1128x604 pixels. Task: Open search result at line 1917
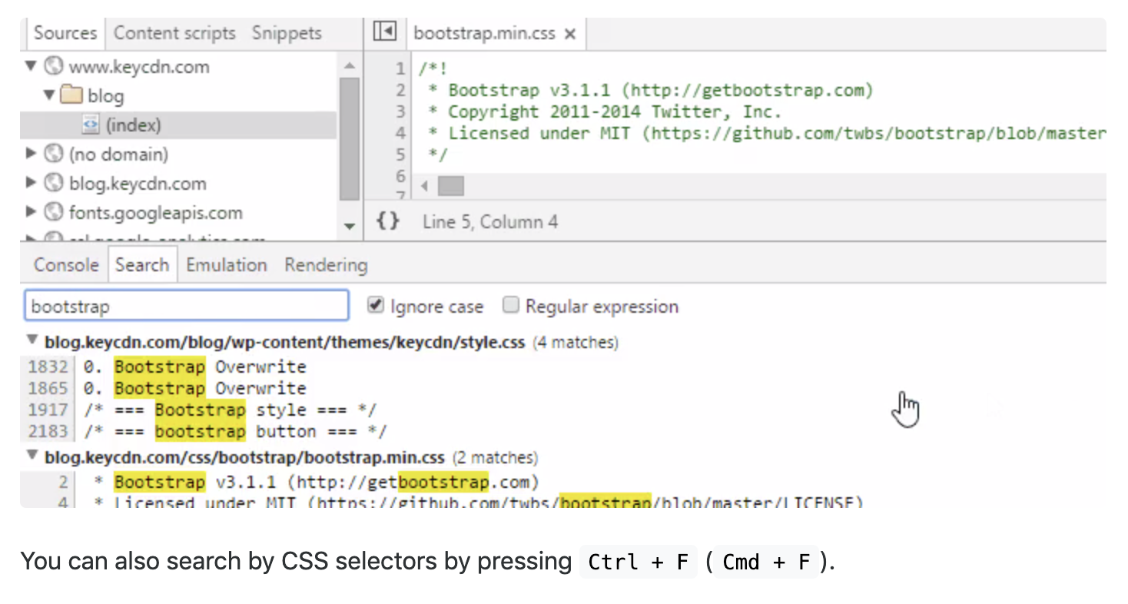point(231,410)
